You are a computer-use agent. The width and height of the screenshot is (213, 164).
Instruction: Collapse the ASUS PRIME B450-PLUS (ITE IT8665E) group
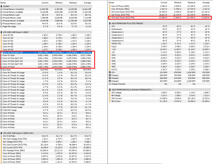tap(159, 23)
